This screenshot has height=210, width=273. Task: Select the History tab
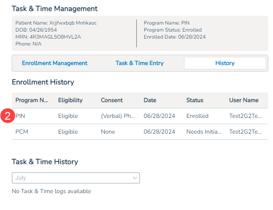coord(225,63)
